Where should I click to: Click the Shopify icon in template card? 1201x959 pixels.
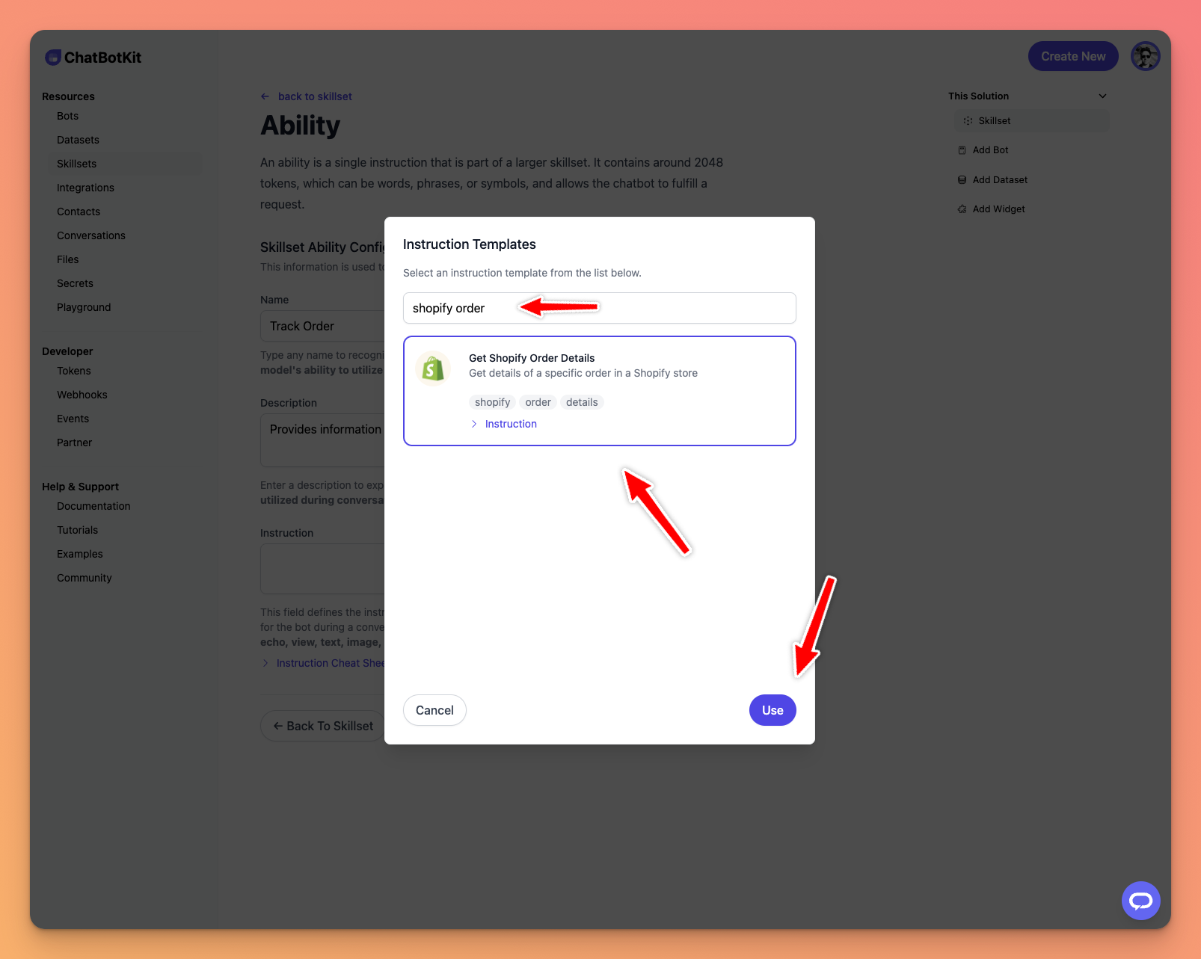click(x=433, y=369)
